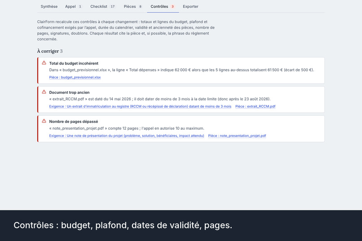362x241 pixels.
Task: Select the Contrôles tab
Action: click(x=163, y=6)
